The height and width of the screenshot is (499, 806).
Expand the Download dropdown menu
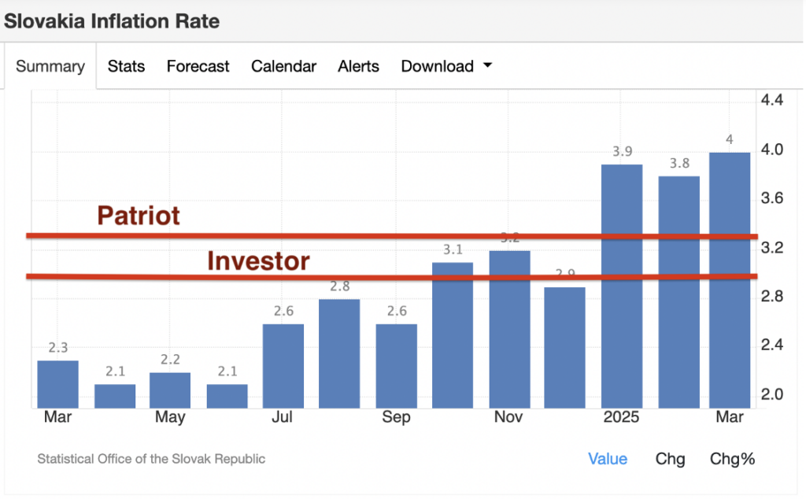pyautogui.click(x=438, y=67)
